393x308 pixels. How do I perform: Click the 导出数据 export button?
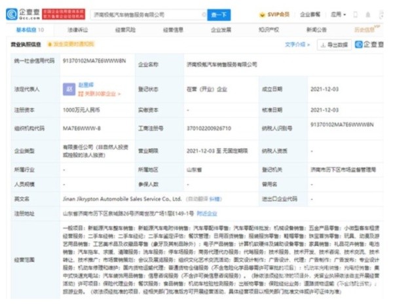pos(334,45)
